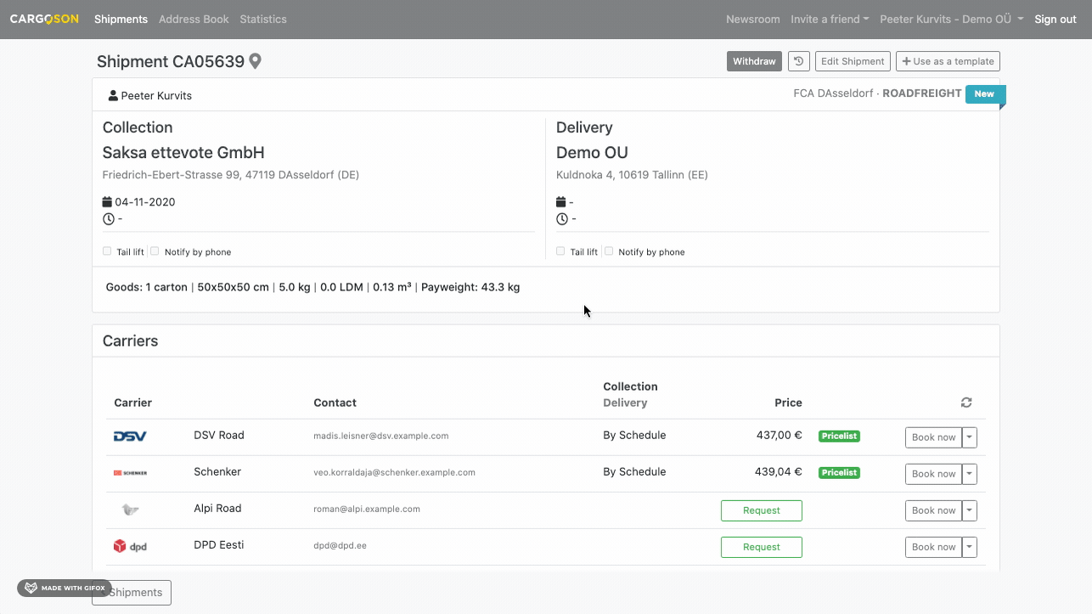Book now with Alpi Road
Screen dimensions: 1092x614
(933, 510)
